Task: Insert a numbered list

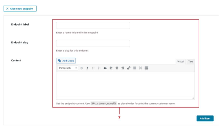Action: (x=99, y=68)
